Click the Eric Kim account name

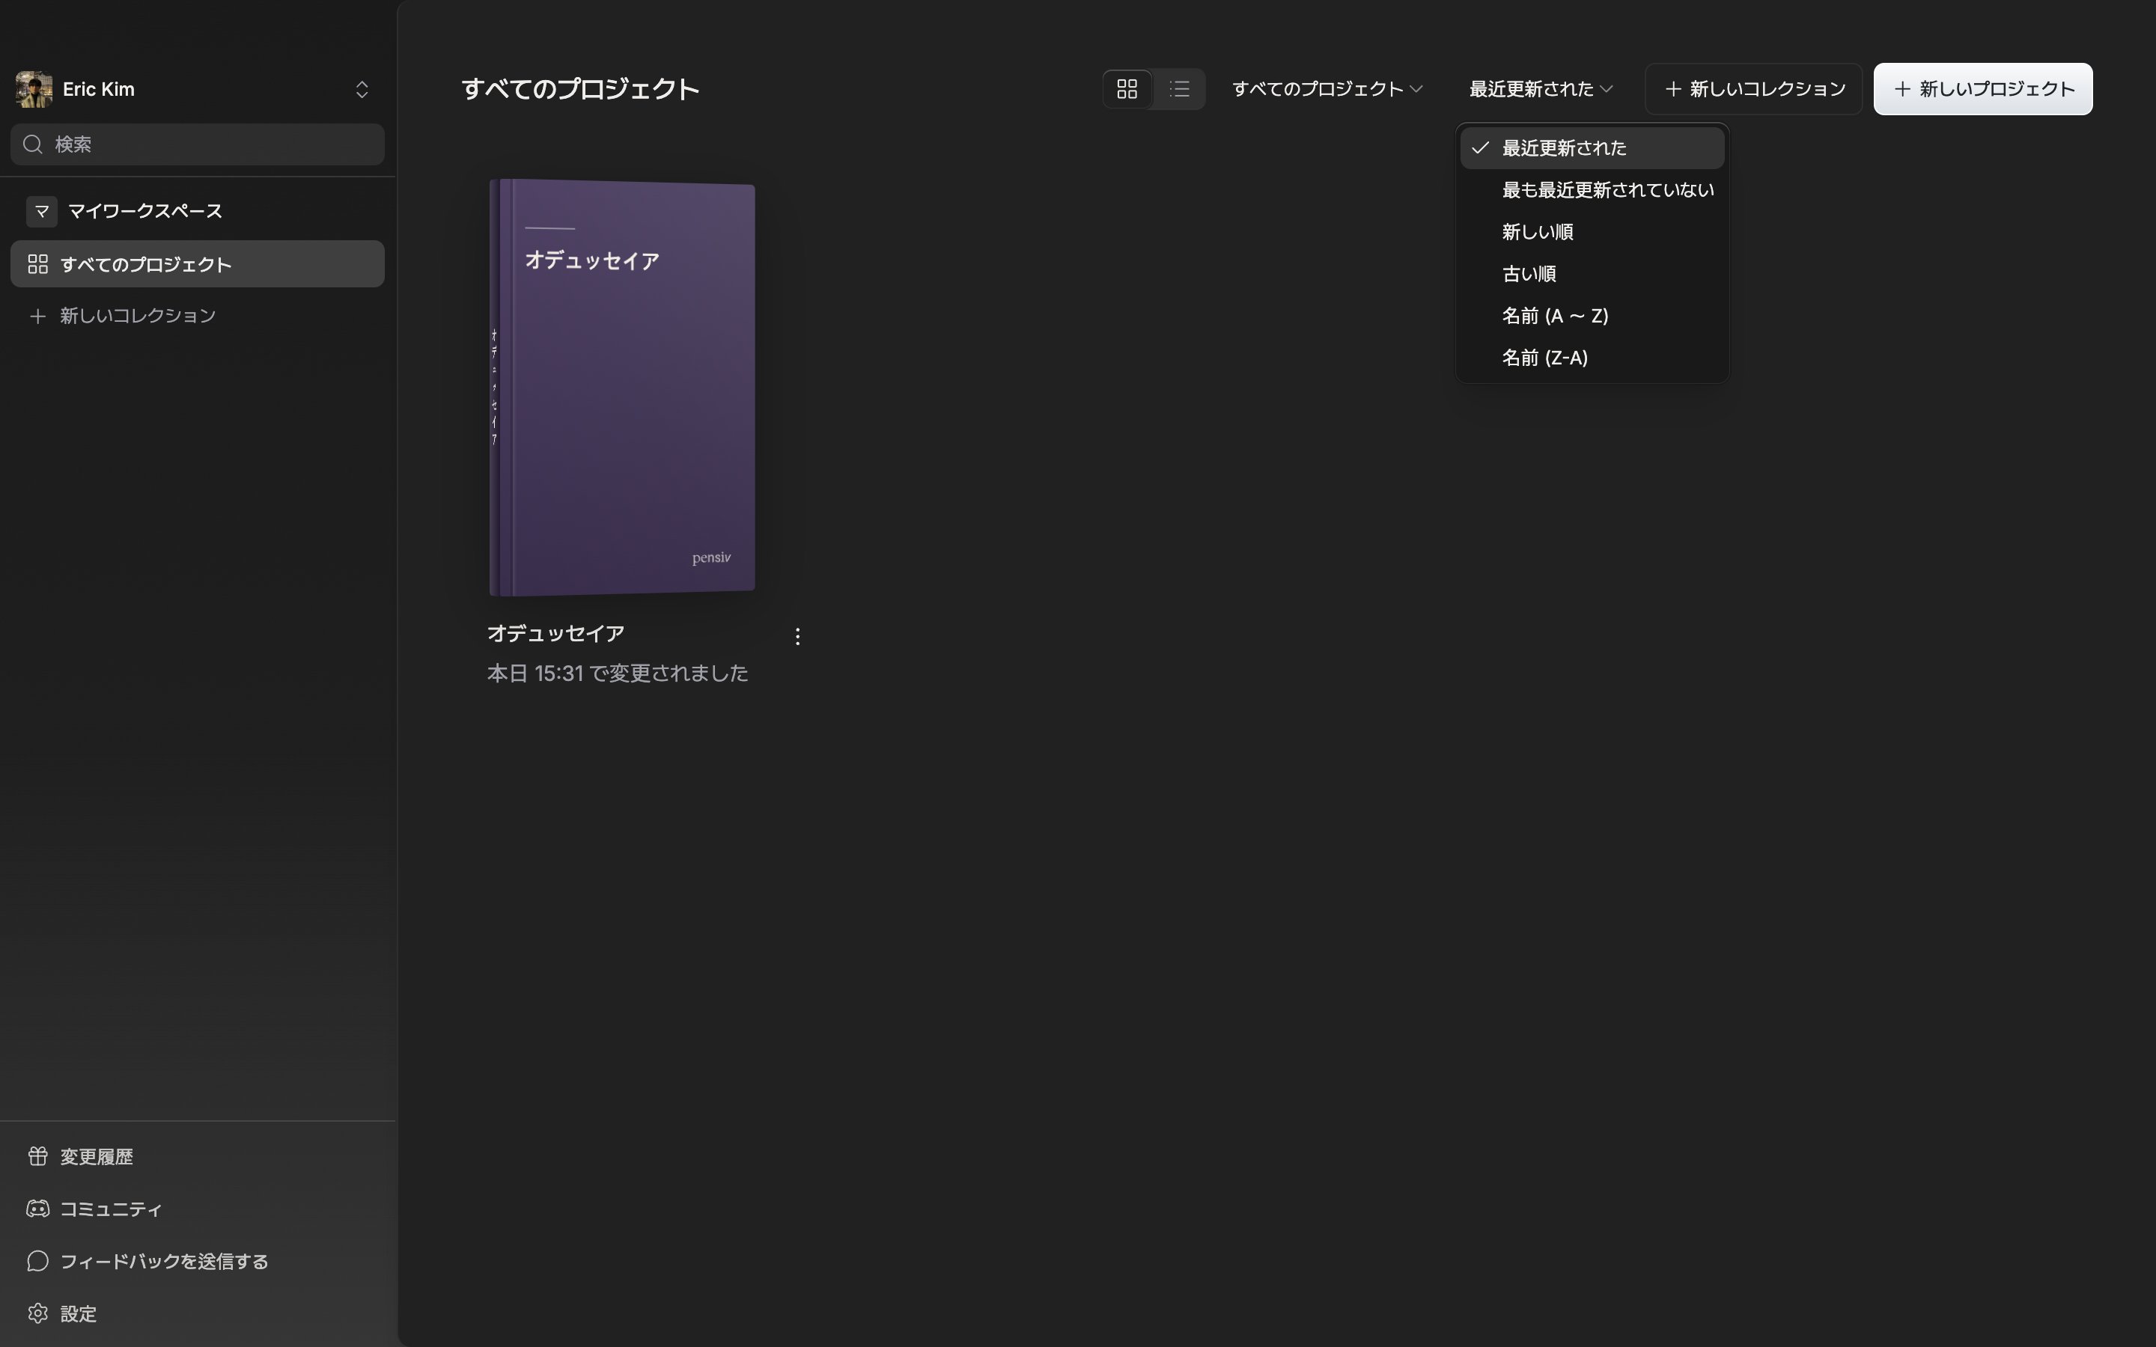coord(99,89)
